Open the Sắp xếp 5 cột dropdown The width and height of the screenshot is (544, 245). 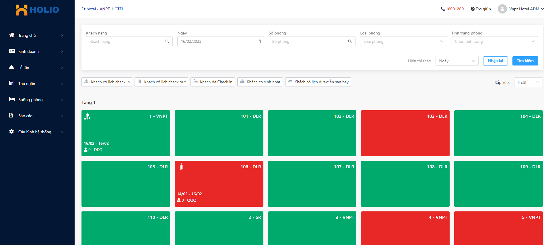click(x=528, y=82)
